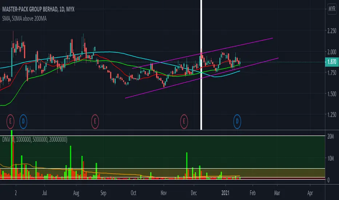Open the MYR currency selector
Viewport: 339px width, 200px height.
pos(332,9)
